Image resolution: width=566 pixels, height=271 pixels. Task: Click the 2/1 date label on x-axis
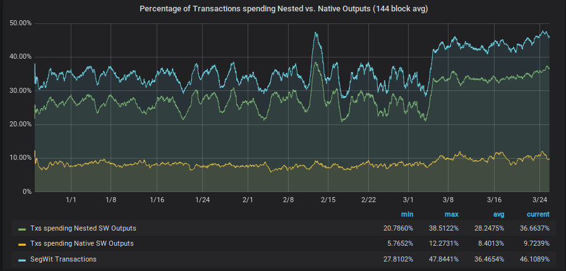pyautogui.click(x=248, y=200)
